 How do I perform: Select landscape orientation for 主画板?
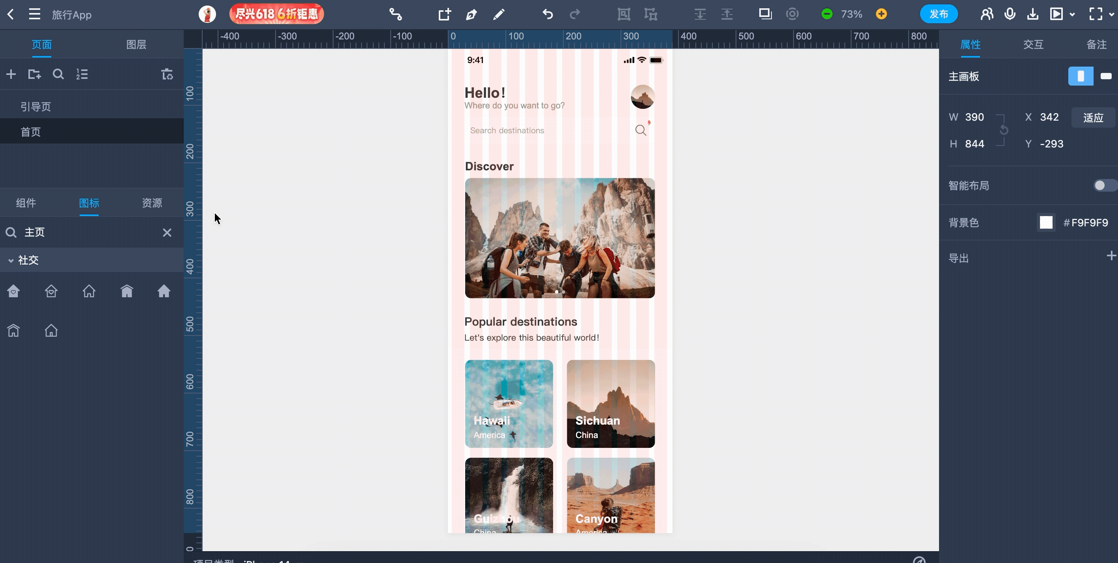pos(1105,76)
